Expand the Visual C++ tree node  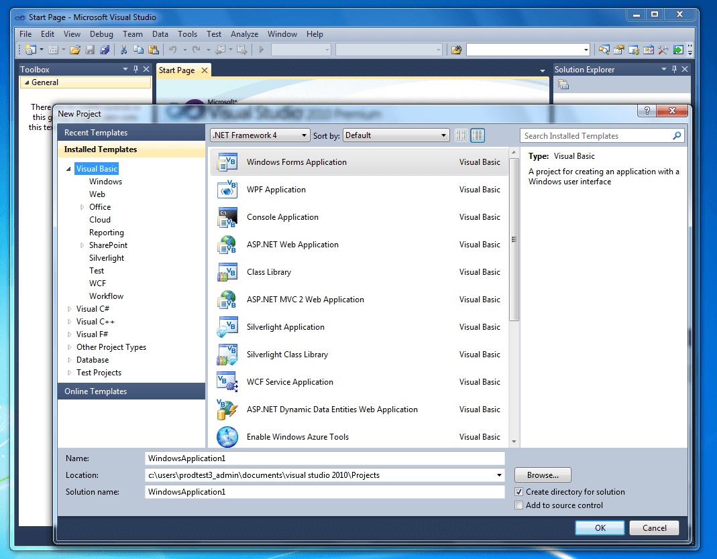pyautogui.click(x=69, y=322)
